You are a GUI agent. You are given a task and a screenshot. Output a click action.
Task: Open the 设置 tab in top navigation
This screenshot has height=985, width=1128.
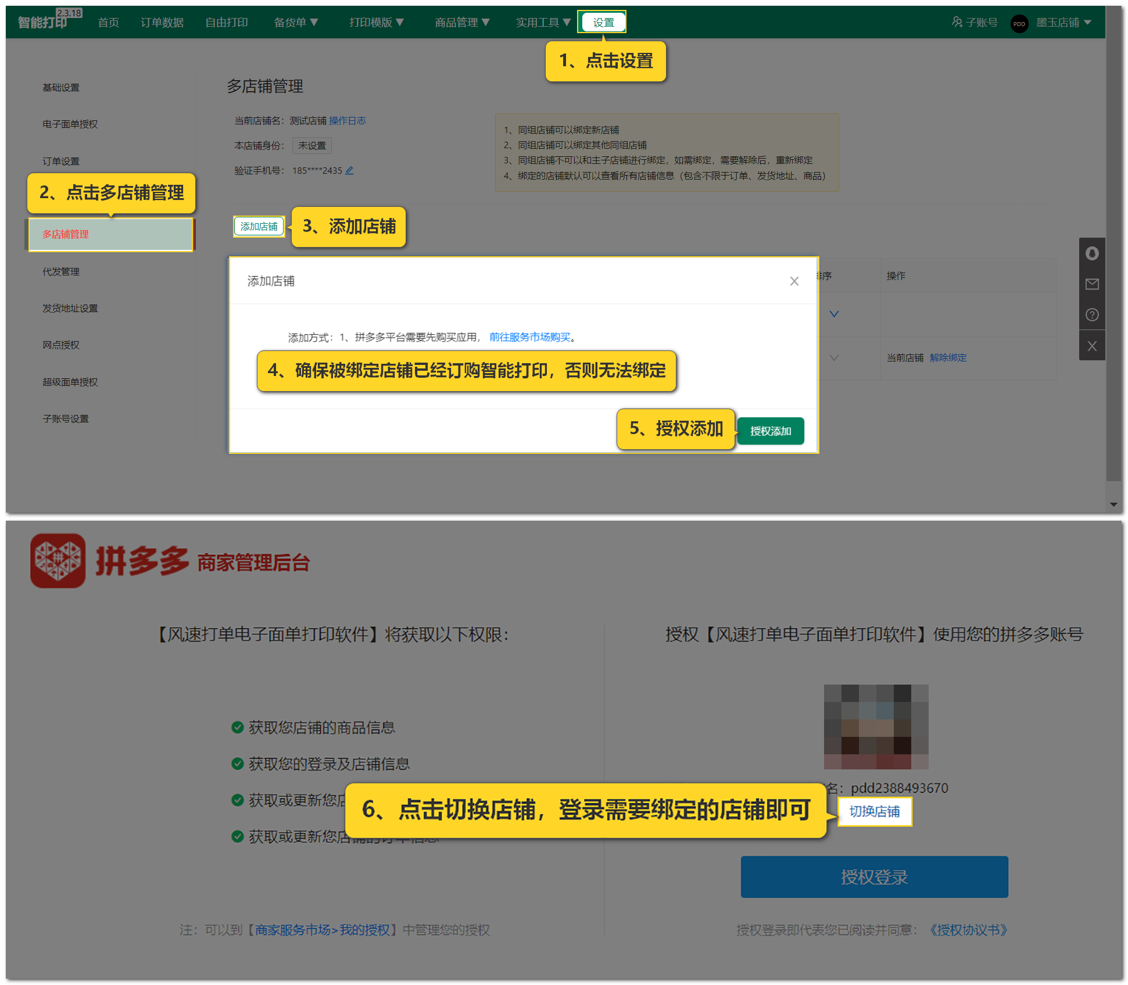click(603, 22)
